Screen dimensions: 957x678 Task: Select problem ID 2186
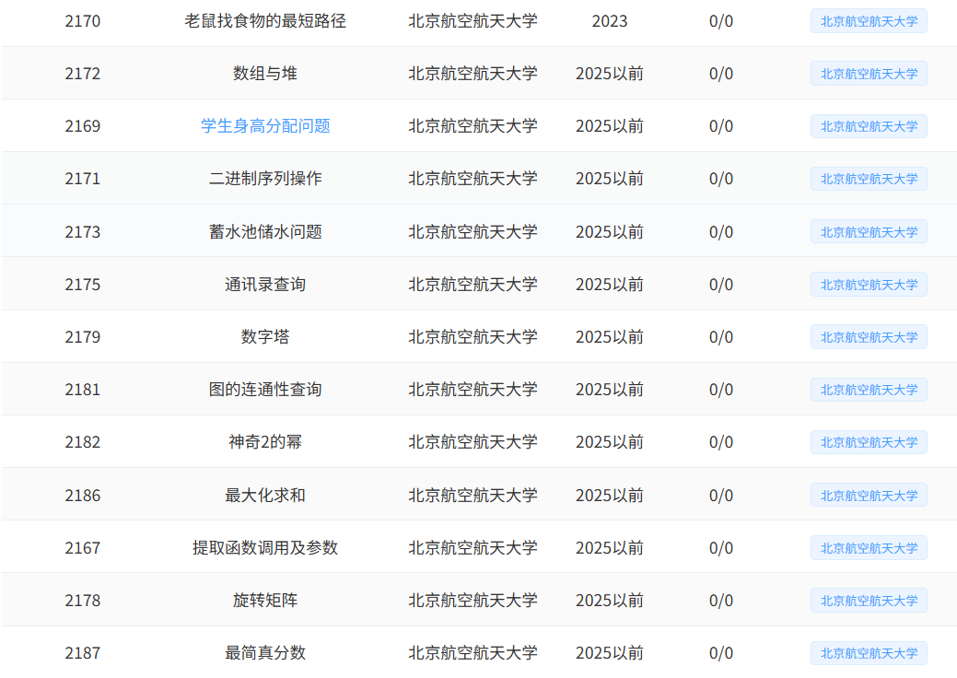[82, 495]
